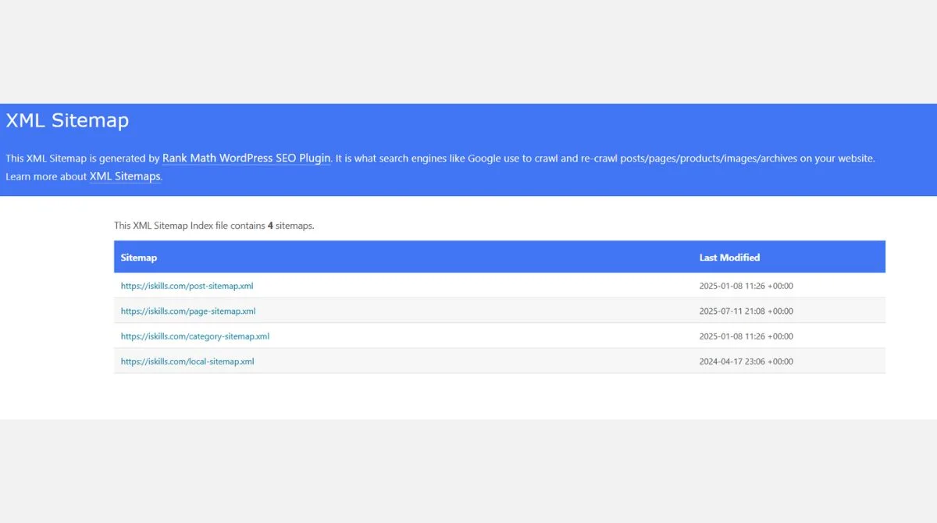Open the page-sitemap.xml link

188,311
